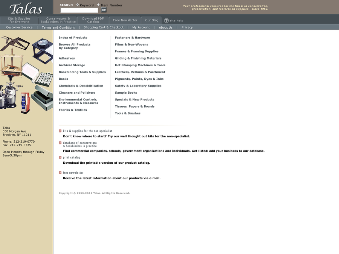
Task: Open Frames & Framing Supplies category
Action: pos(137,52)
